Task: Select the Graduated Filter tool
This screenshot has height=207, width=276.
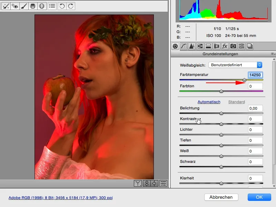Action: [33, 6]
